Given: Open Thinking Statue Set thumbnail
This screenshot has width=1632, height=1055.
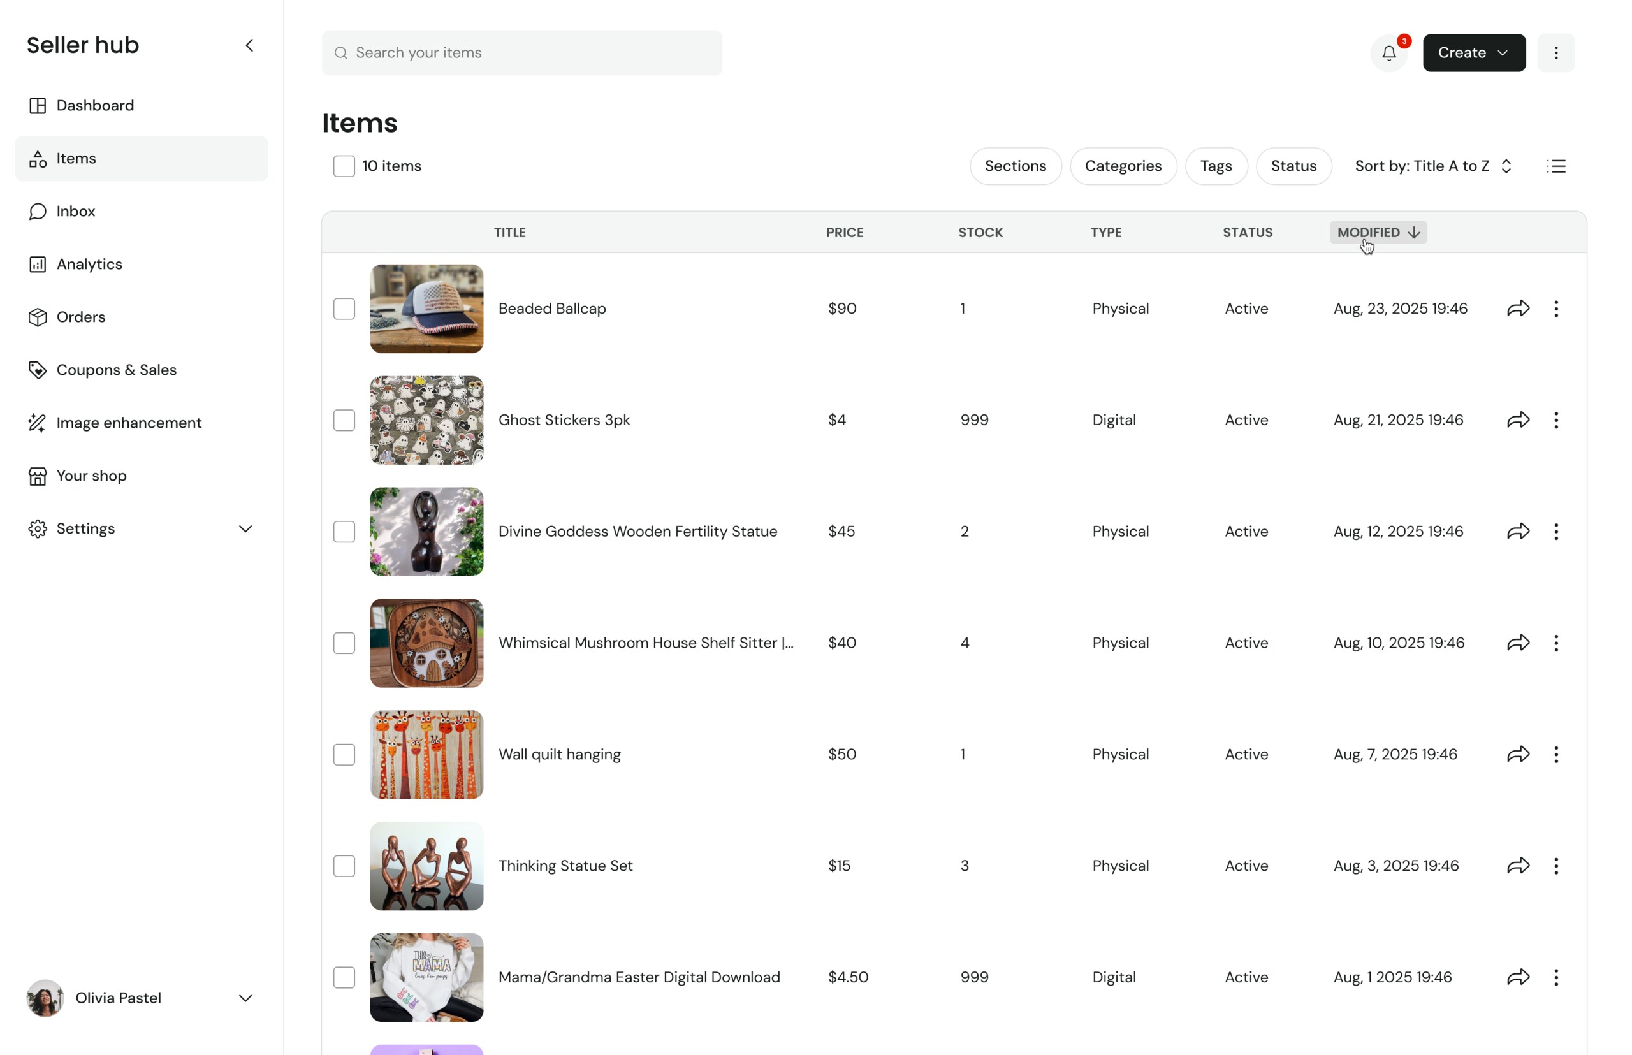Looking at the screenshot, I should click(426, 866).
